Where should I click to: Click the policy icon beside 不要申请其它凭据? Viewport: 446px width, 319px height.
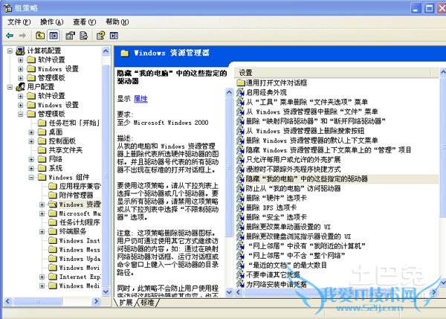240,274
